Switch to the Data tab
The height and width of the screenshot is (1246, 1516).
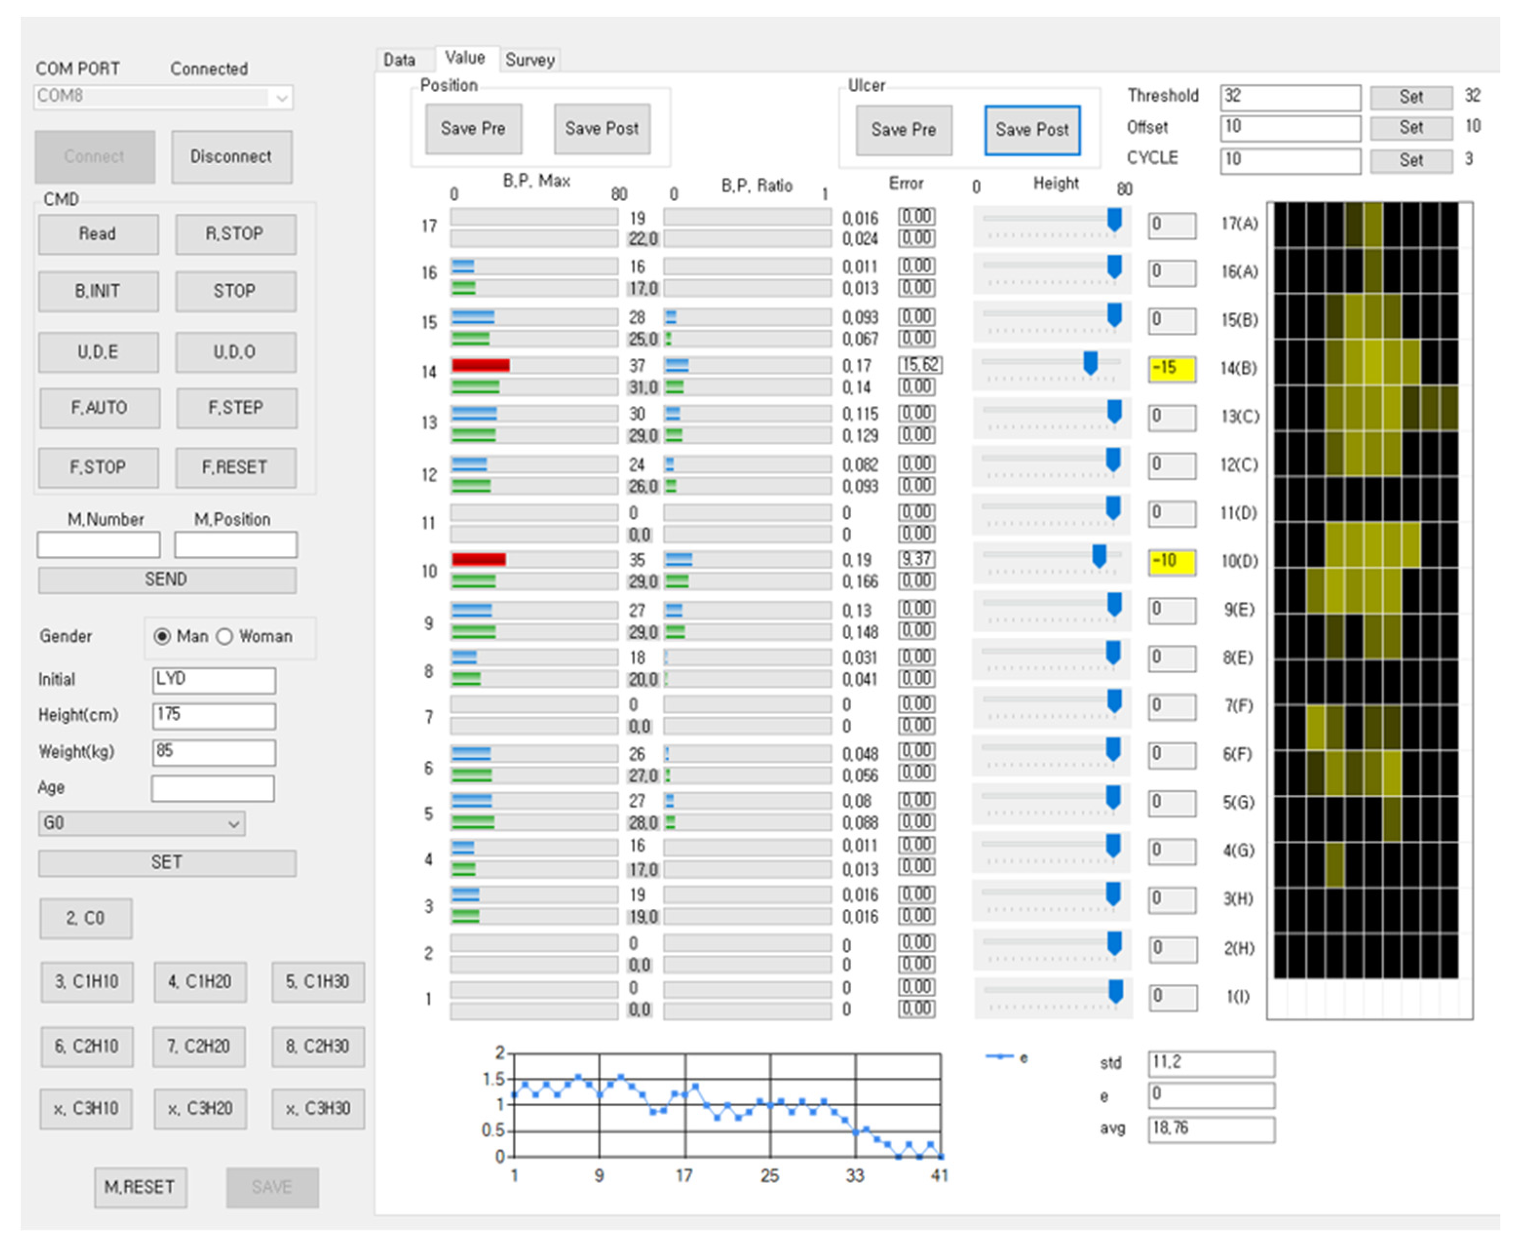[x=399, y=60]
